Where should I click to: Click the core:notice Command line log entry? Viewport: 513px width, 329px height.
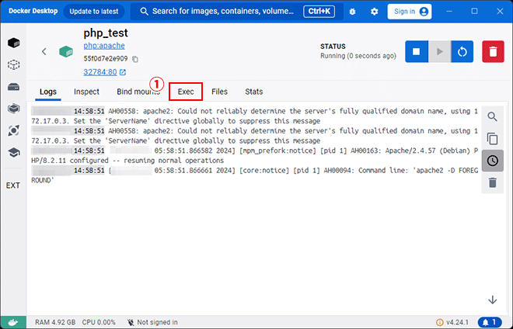pyautogui.click(x=254, y=175)
